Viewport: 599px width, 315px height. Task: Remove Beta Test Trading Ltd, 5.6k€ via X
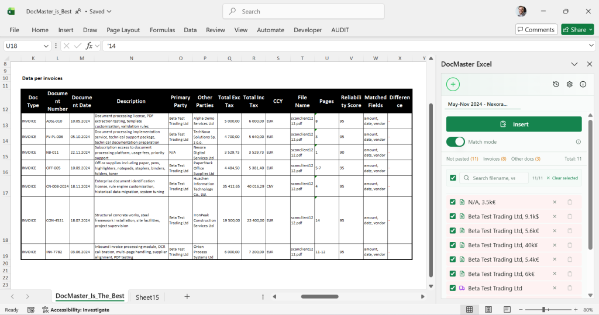(555, 231)
